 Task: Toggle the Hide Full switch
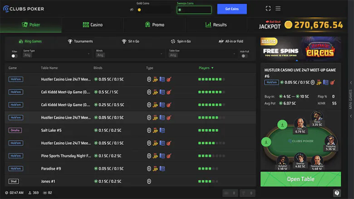click(x=244, y=56)
